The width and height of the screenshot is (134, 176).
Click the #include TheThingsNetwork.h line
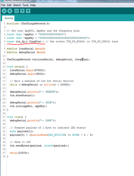[28, 24]
